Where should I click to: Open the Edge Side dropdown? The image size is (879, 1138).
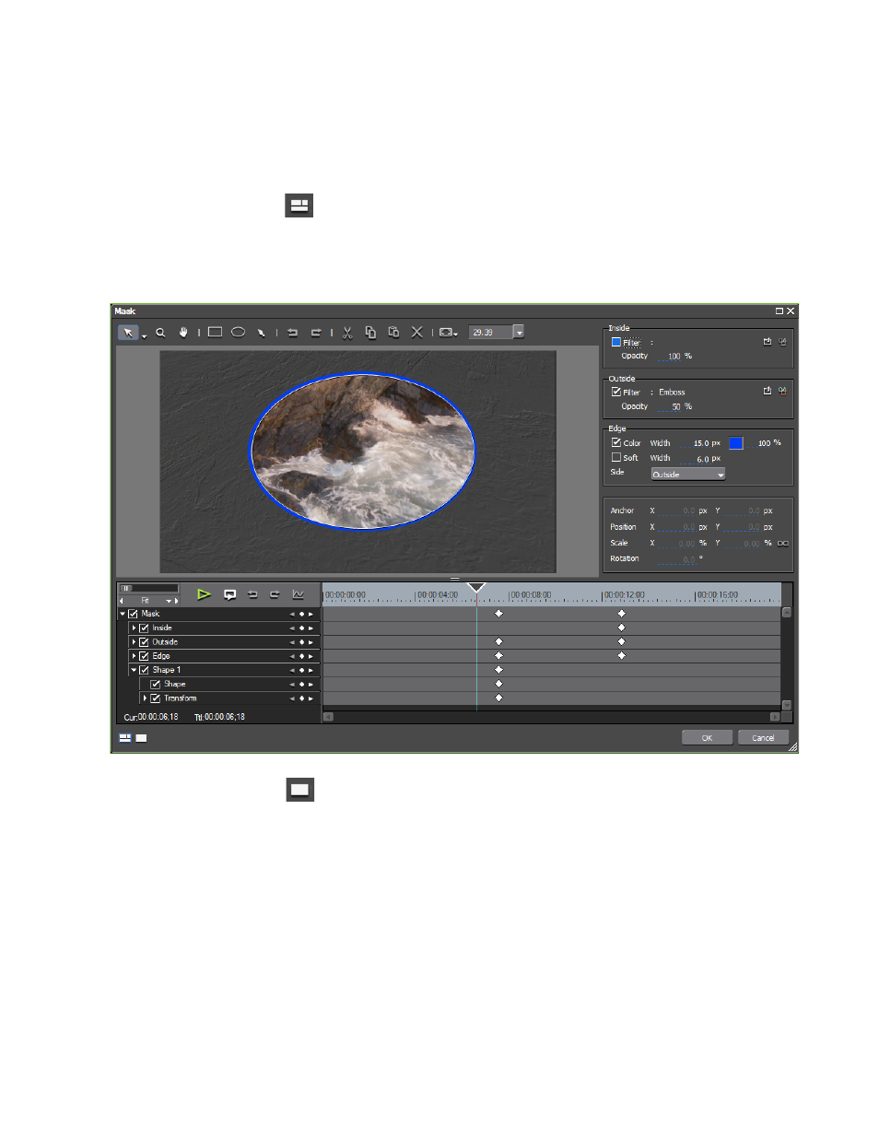(x=688, y=474)
